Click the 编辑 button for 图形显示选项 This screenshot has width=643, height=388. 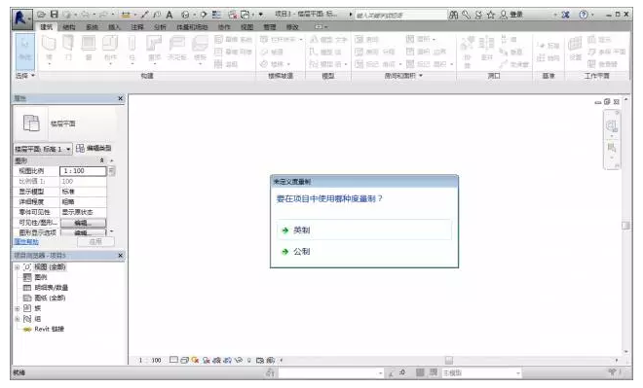(x=83, y=232)
